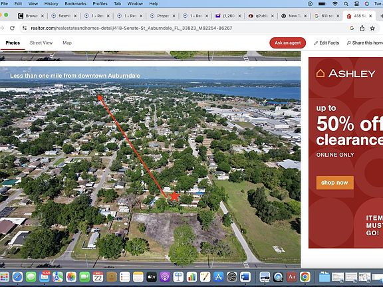Click the playback icon in the menu bar
The image size is (383, 287).
311,4
